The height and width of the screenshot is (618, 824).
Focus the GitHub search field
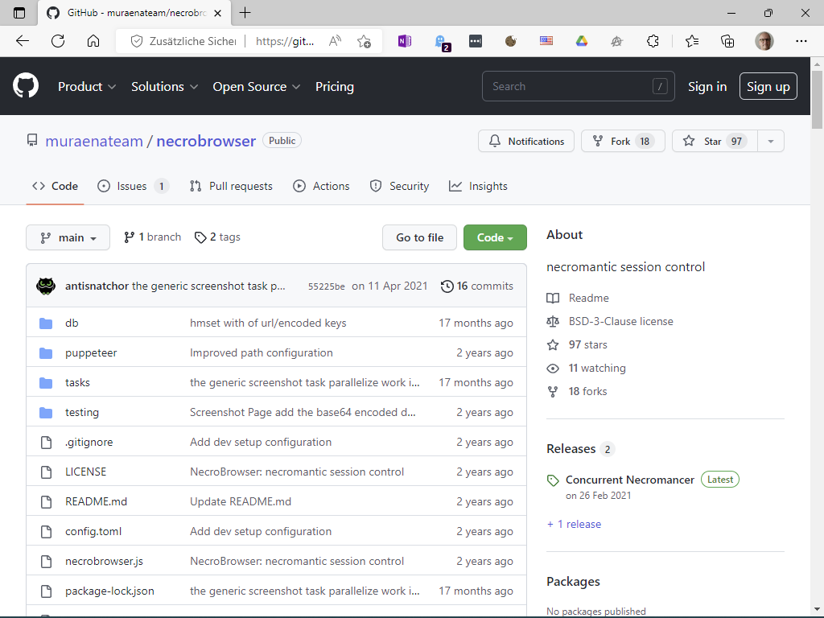(578, 86)
